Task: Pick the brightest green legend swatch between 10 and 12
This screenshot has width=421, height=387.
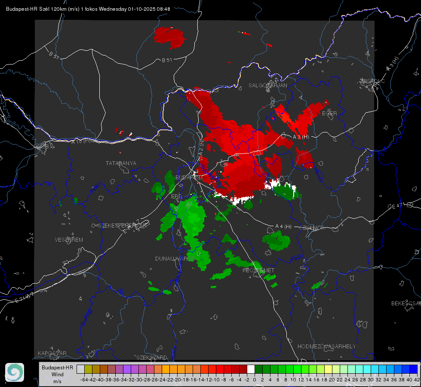Action: [x=297, y=369]
